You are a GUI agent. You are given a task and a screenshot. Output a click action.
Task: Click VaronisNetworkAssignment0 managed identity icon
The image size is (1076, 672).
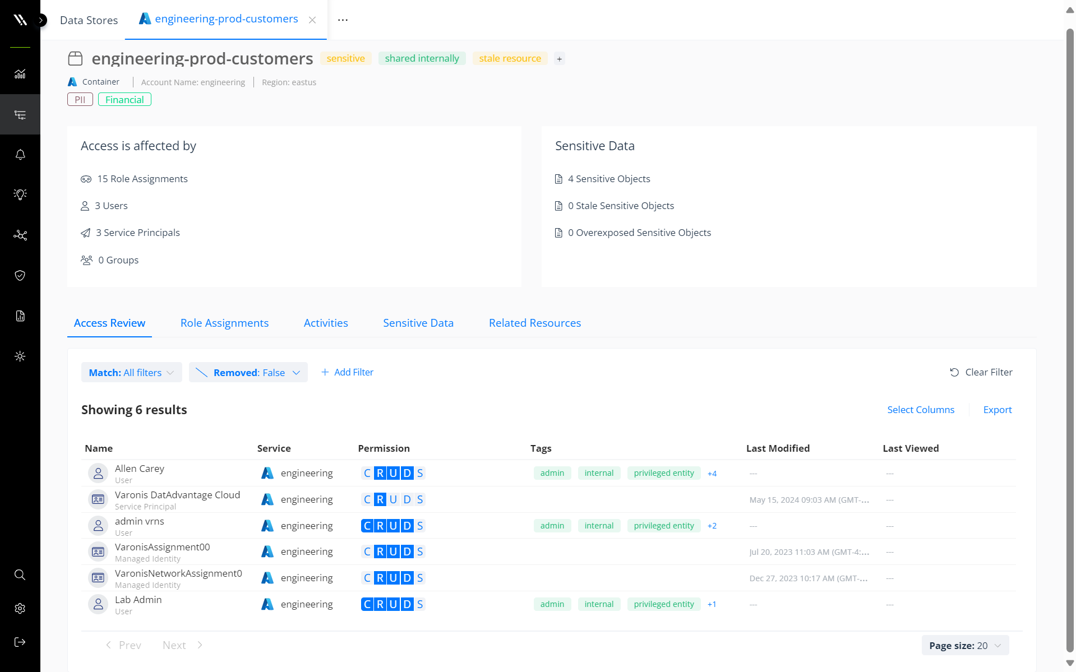pos(98,578)
